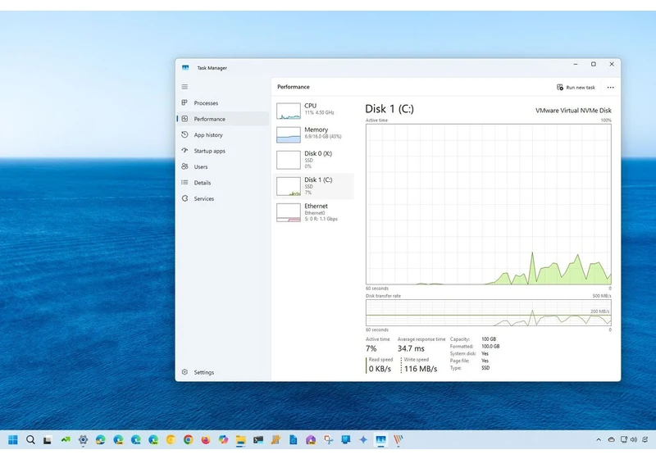Select the CPU performance graph thumbnail

tap(289, 111)
